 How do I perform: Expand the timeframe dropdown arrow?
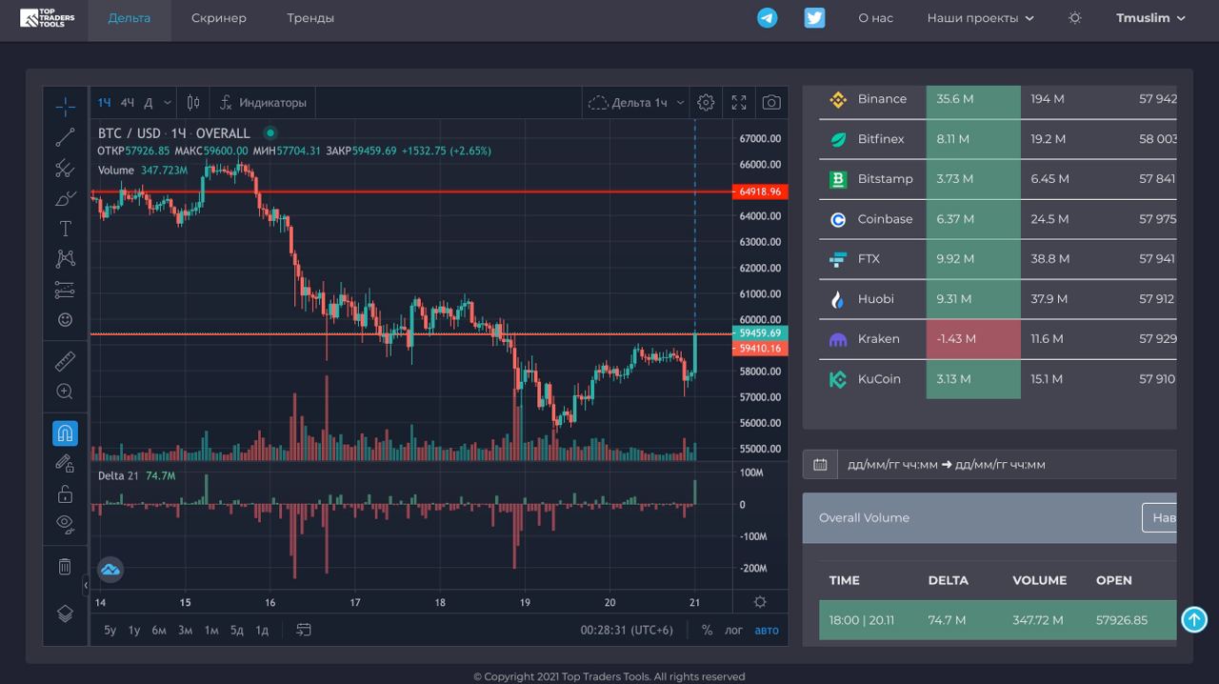pyautogui.click(x=168, y=103)
